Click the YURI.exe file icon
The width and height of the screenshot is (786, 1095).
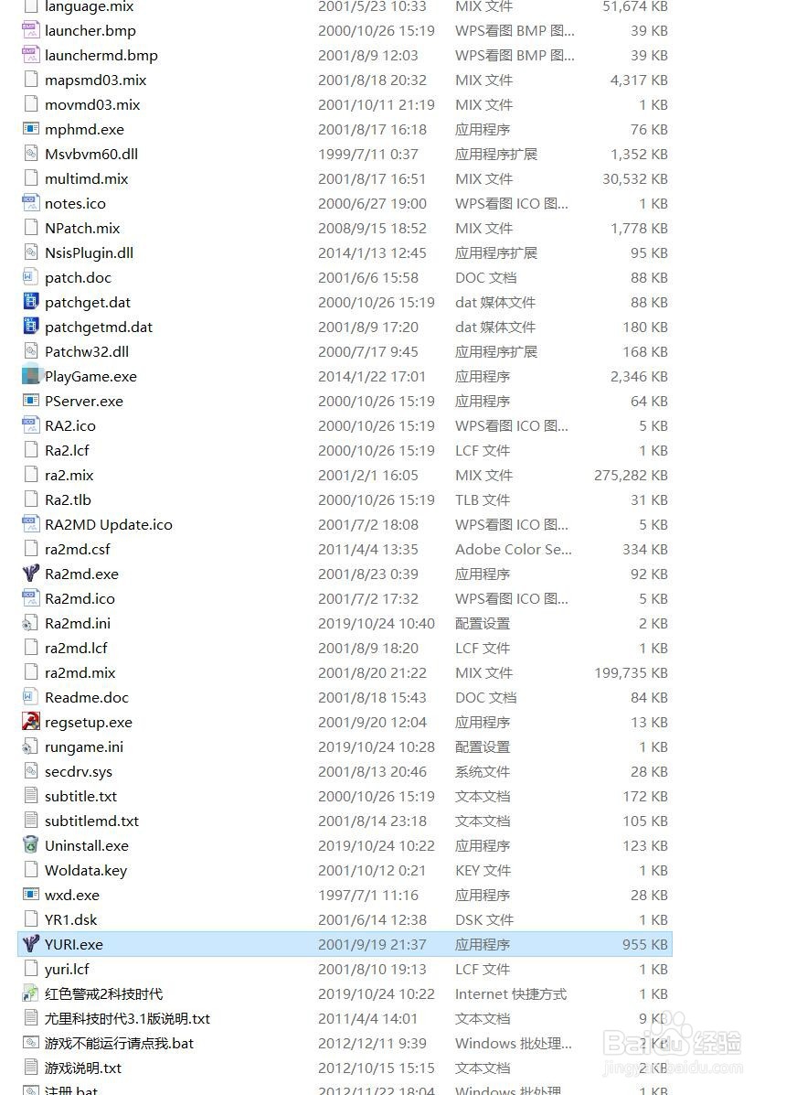pyautogui.click(x=31, y=944)
